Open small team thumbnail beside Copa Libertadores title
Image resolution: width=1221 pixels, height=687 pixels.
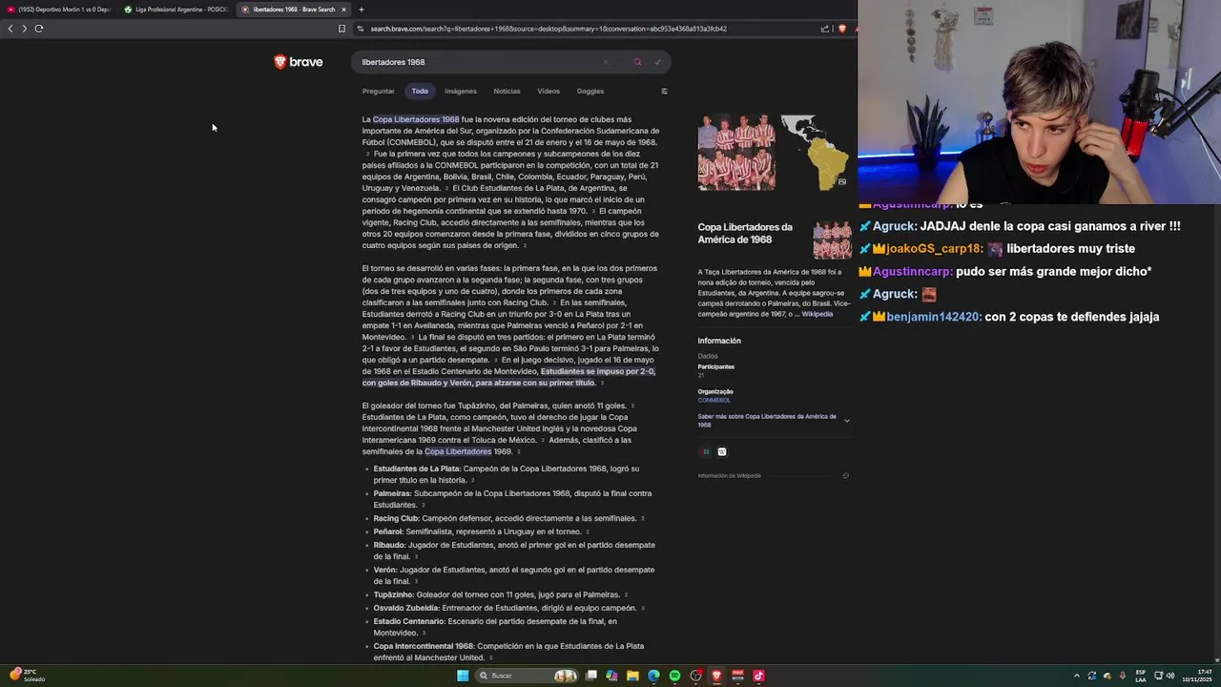pos(832,240)
